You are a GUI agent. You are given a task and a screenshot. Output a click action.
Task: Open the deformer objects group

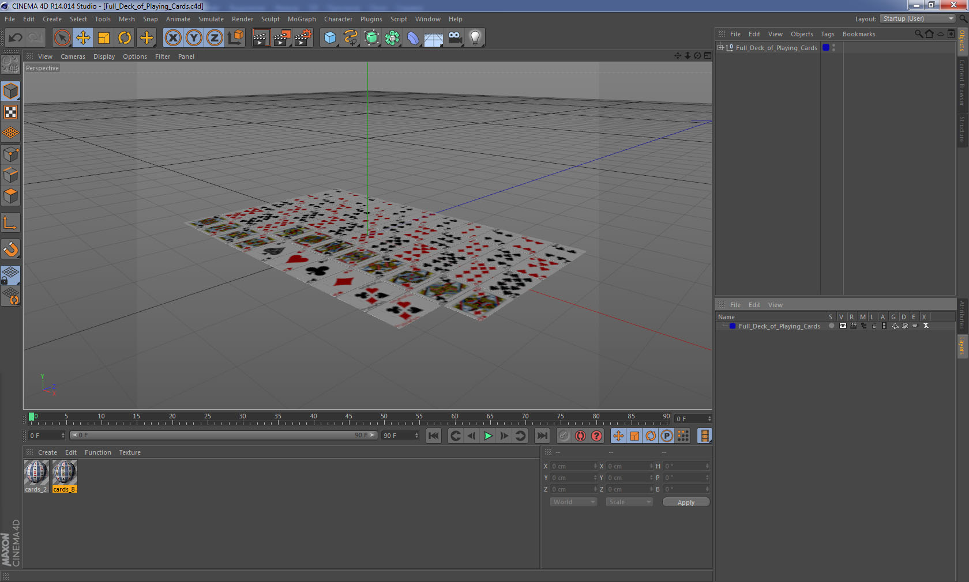413,38
